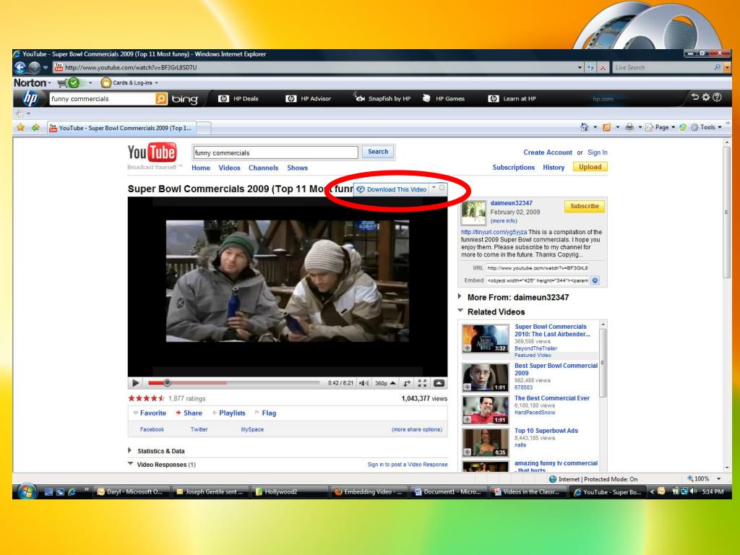Click the Internet Explorer back arrow button

point(20,67)
